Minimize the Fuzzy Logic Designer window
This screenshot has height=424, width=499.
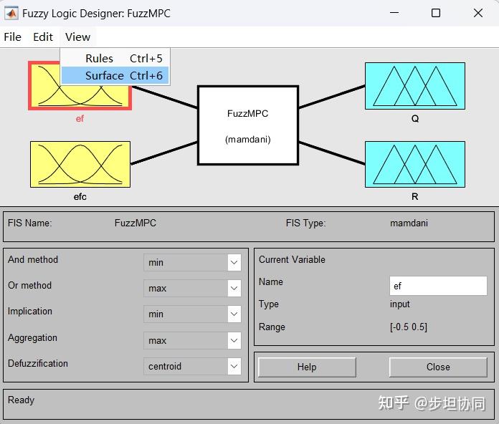(x=394, y=13)
